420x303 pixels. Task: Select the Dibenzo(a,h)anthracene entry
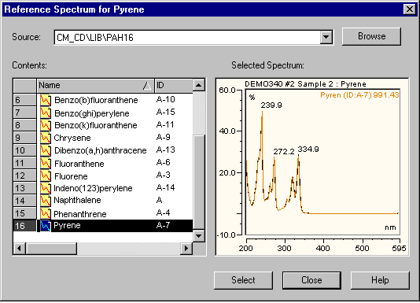coord(101,150)
